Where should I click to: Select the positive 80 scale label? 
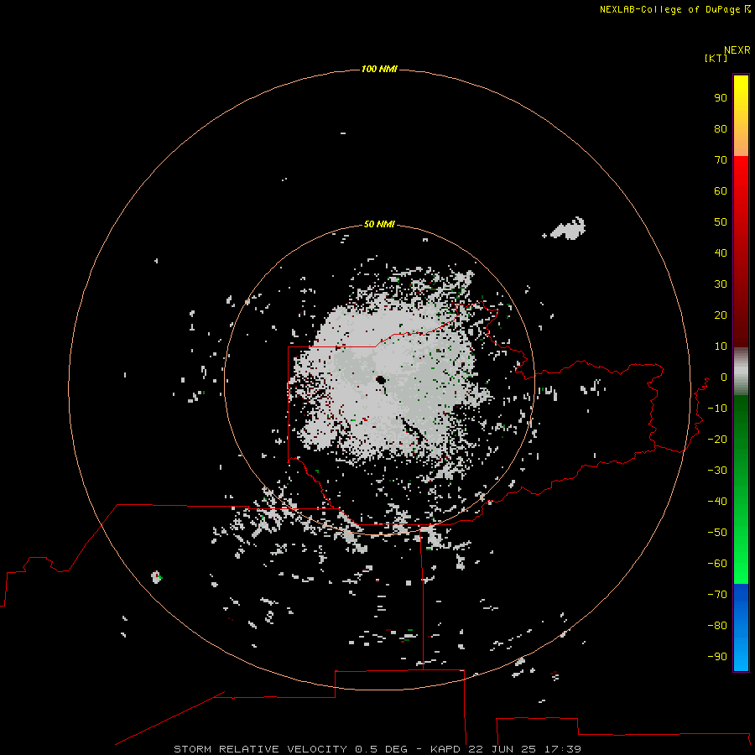point(721,128)
